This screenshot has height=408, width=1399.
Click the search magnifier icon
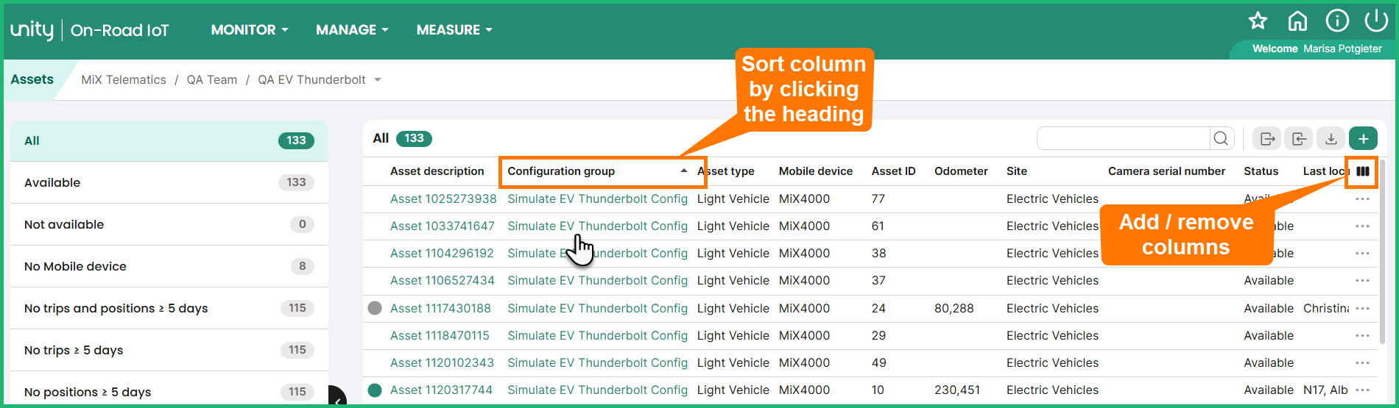[x=1221, y=138]
